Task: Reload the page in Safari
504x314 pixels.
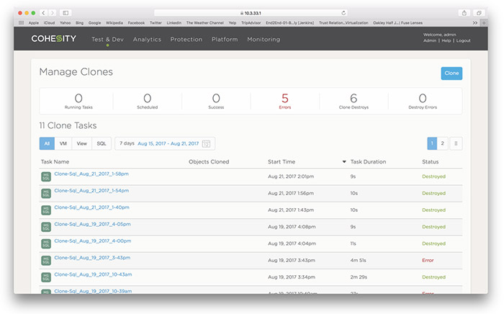Action: click(343, 13)
